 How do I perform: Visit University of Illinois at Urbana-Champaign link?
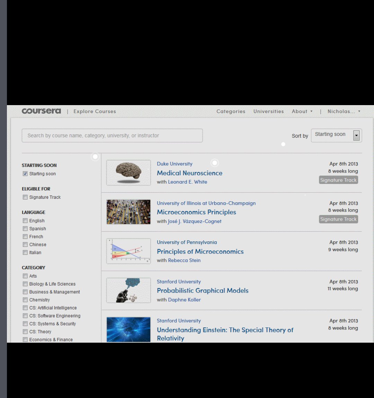(x=206, y=203)
